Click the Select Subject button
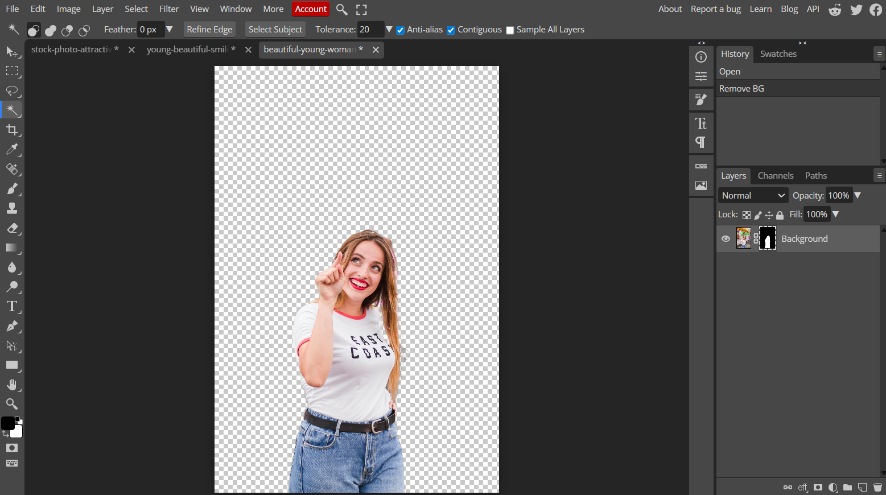 [275, 29]
